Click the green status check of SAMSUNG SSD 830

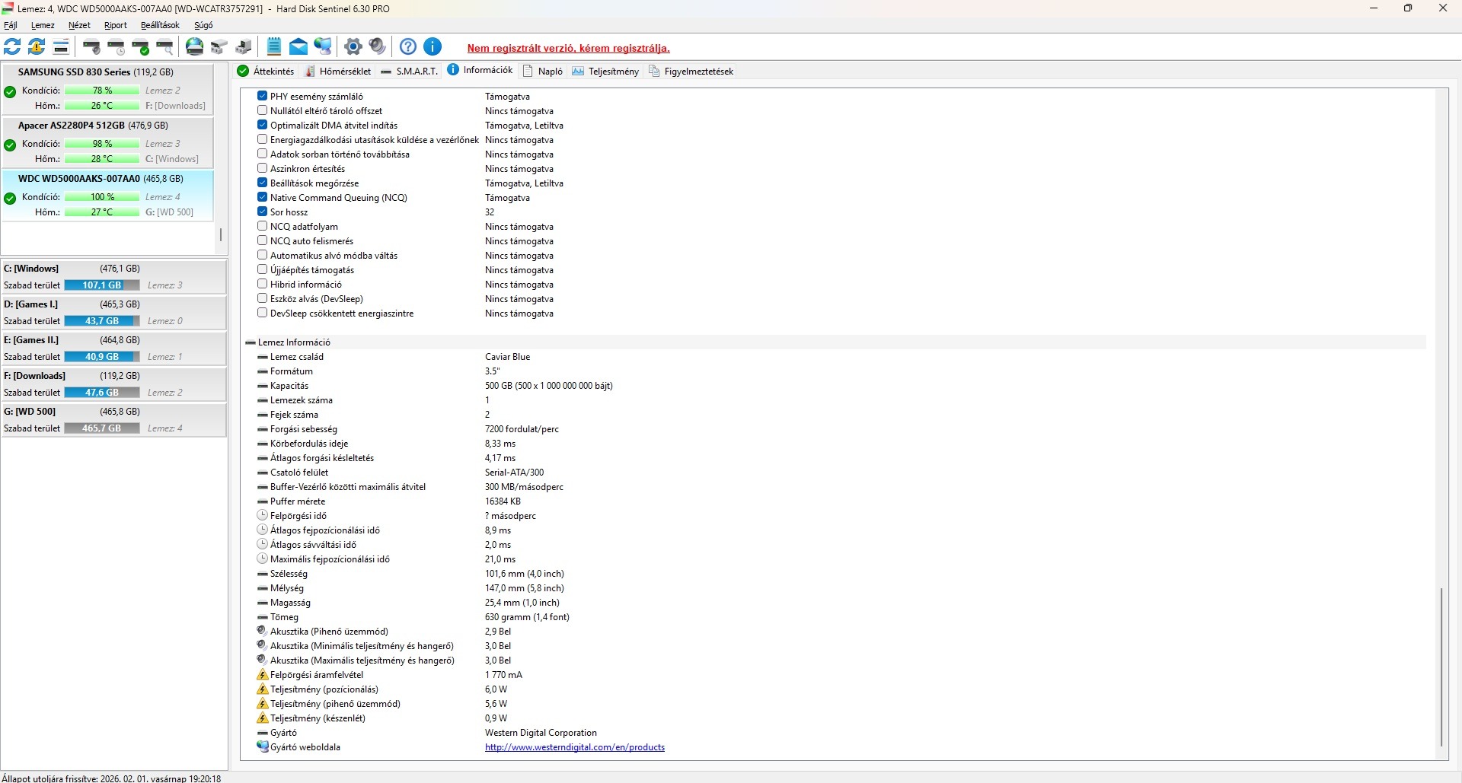pyautogui.click(x=10, y=92)
